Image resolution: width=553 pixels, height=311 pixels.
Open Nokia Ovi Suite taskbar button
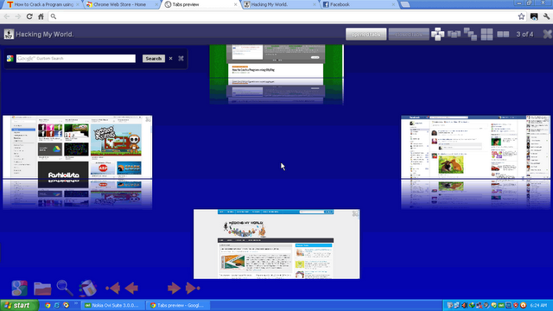[x=113, y=305]
